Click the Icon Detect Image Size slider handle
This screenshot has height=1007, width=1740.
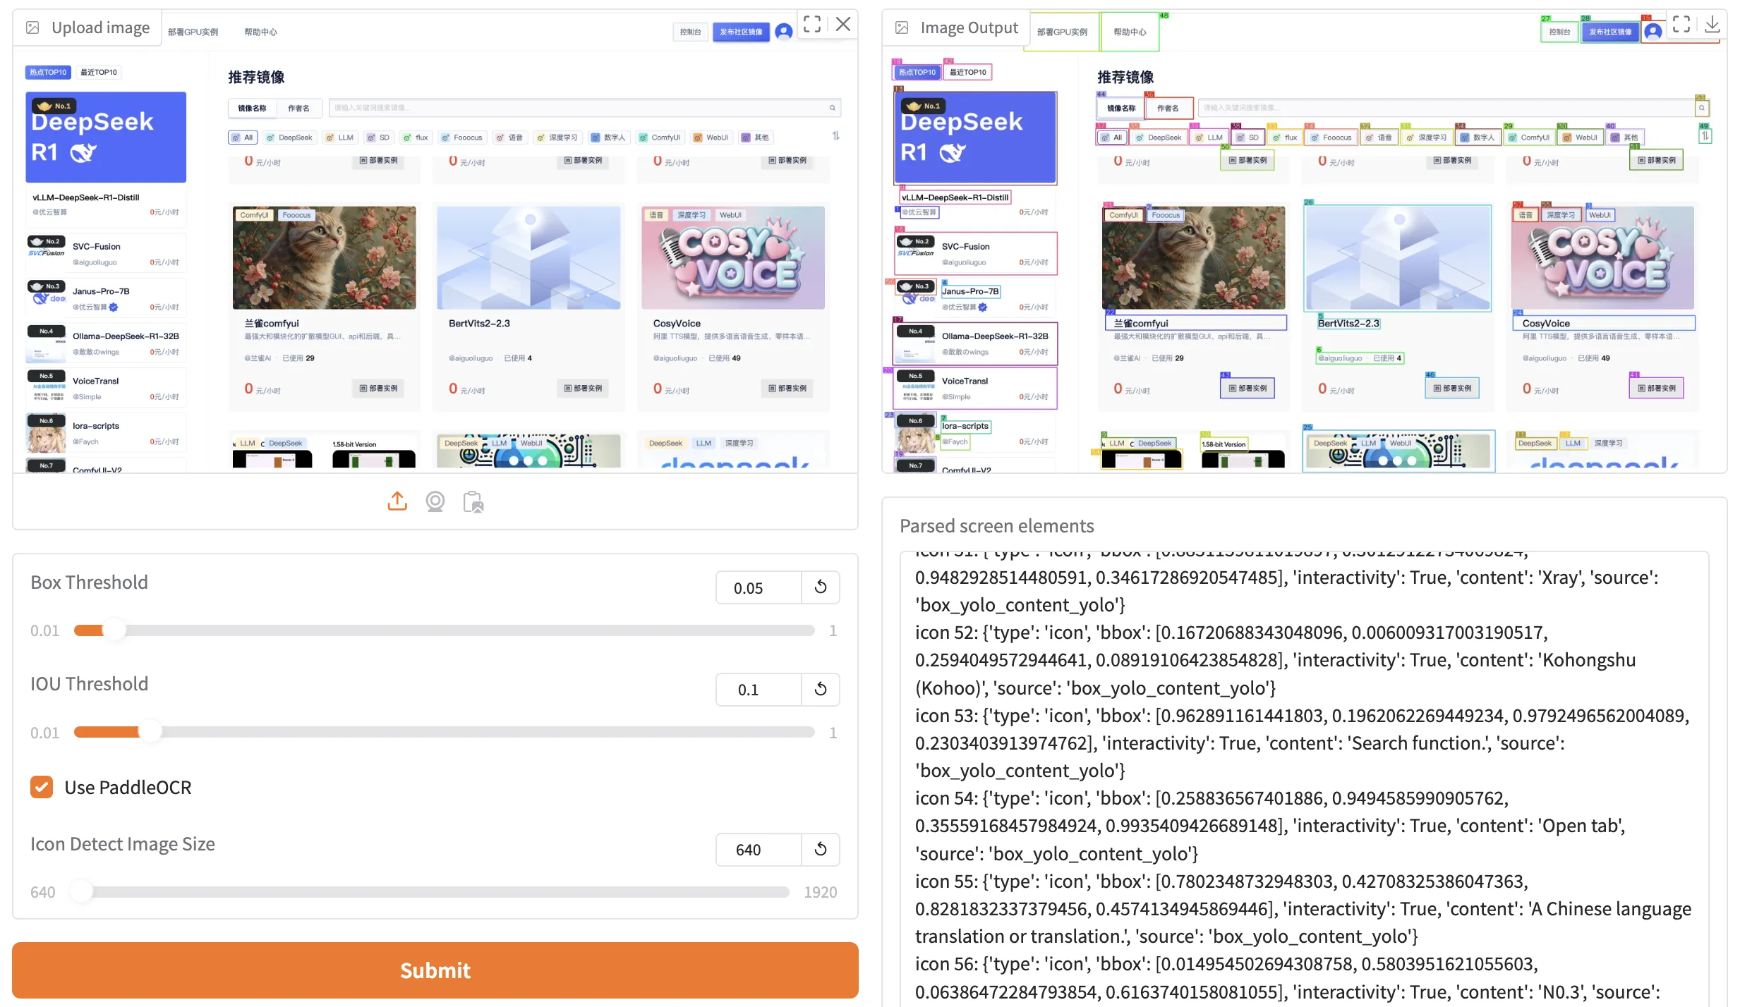pyautogui.click(x=82, y=892)
